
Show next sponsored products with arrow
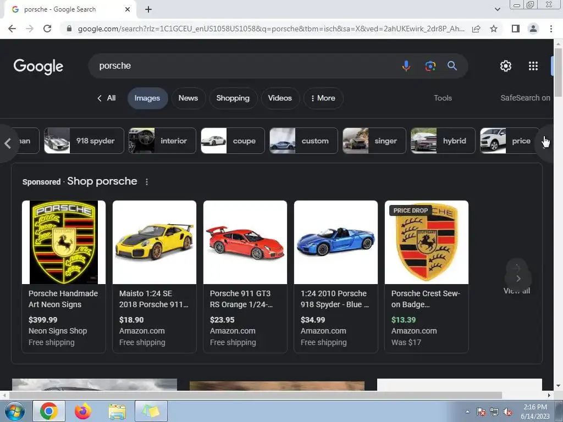point(518,279)
